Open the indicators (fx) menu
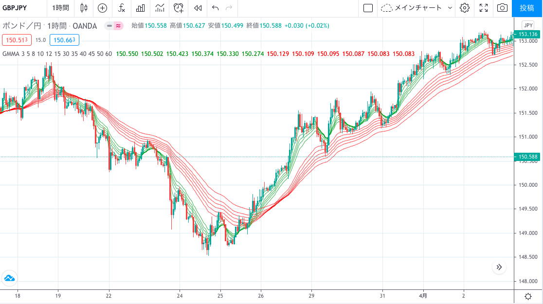The image size is (543, 304). pyautogui.click(x=122, y=8)
